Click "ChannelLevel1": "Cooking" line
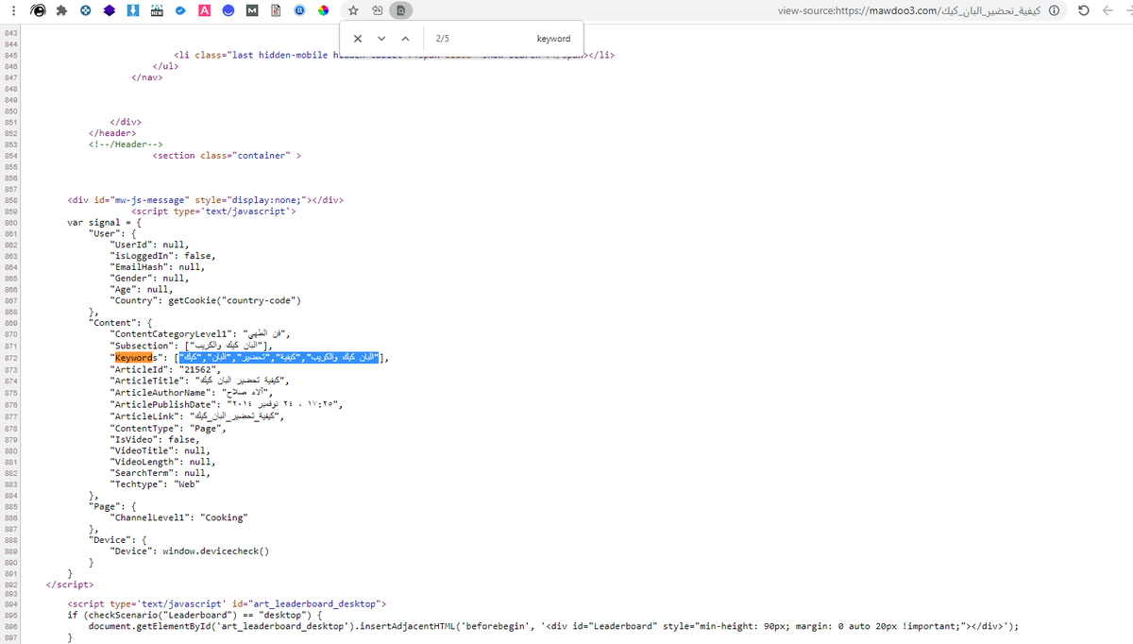This screenshot has width=1133, height=644. point(178,517)
